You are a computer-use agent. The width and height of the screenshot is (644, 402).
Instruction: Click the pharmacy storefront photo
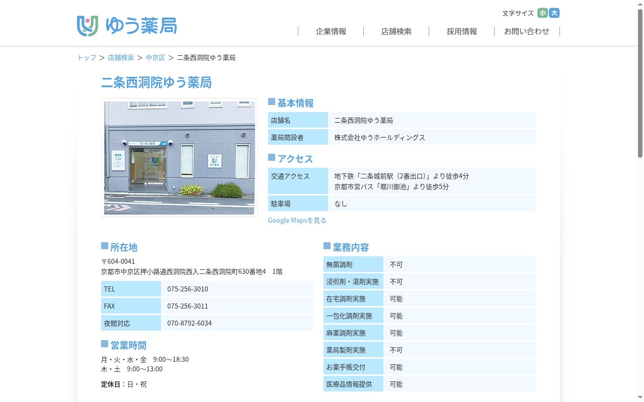pos(179,158)
